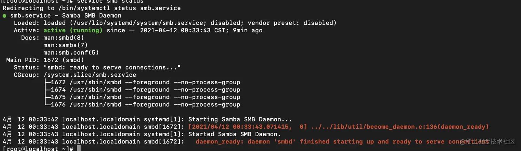Screen dimensions: 521x151
Task: Click the man:smb.conf(5) docs entry
Action: [x=71, y=53]
